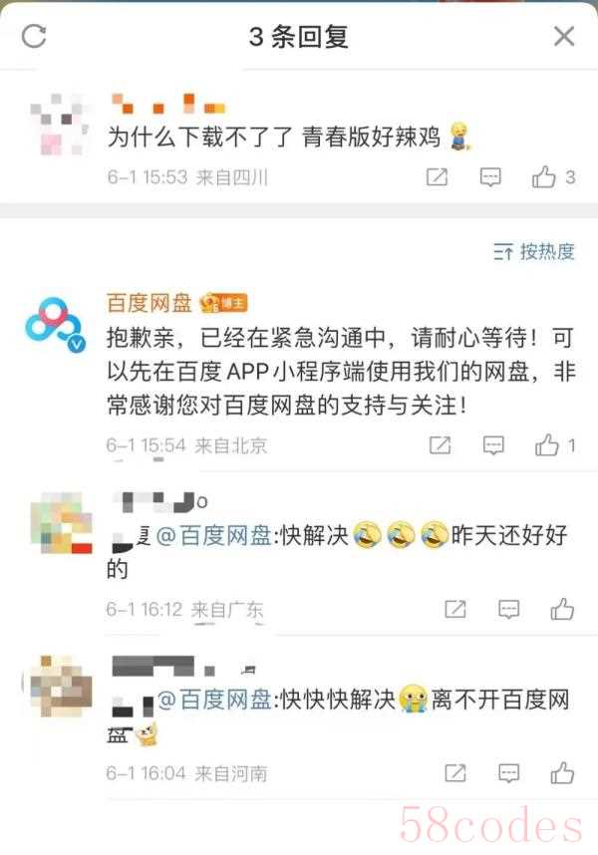Tap the 博主 badge beside 百度网盘
The image size is (598, 855).
(x=224, y=303)
